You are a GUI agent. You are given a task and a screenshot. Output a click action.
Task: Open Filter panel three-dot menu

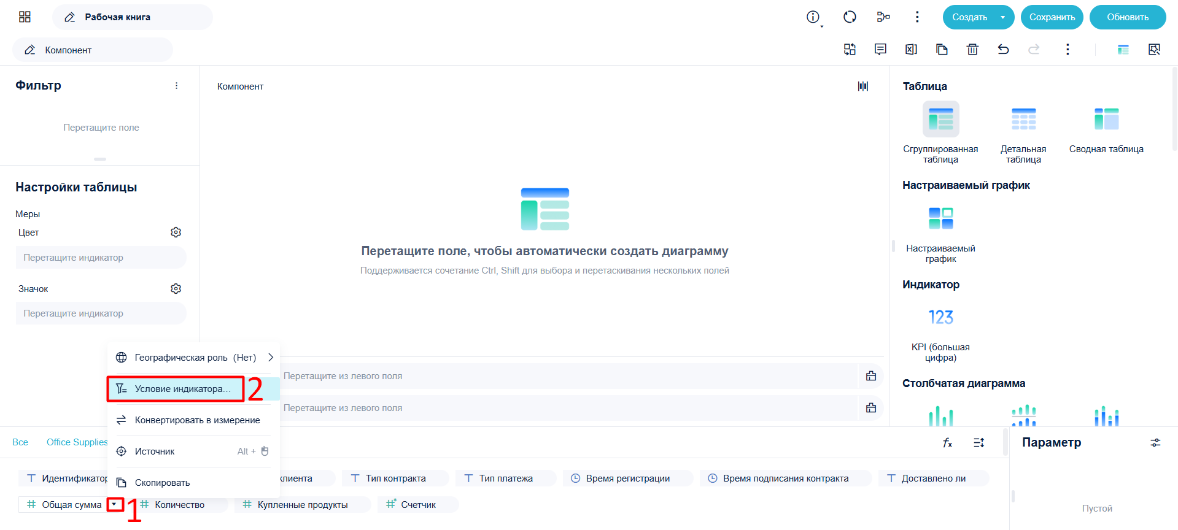pyautogui.click(x=177, y=86)
